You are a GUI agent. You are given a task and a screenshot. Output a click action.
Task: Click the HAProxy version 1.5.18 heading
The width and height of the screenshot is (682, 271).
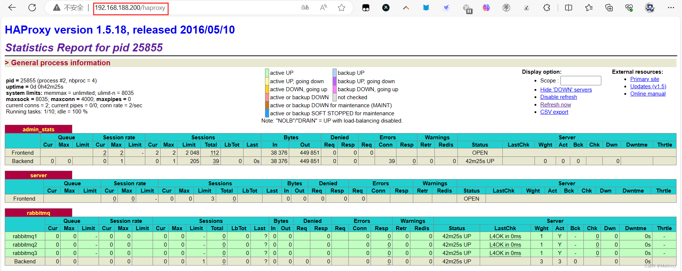[x=120, y=30]
